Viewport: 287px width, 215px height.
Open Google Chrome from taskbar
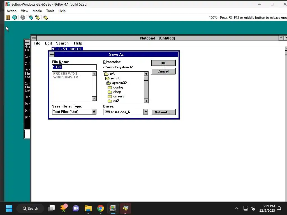(x=101, y=208)
